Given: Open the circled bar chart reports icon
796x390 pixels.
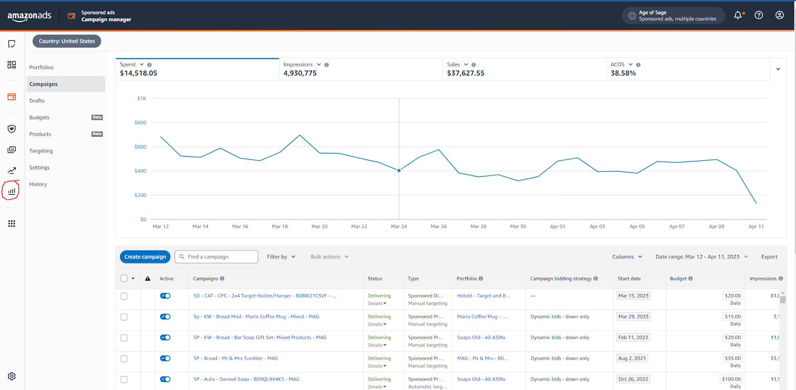Looking at the screenshot, I should tap(11, 191).
